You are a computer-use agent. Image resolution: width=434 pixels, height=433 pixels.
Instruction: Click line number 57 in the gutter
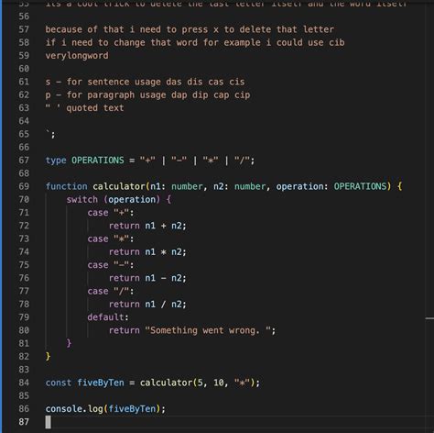[24, 29]
